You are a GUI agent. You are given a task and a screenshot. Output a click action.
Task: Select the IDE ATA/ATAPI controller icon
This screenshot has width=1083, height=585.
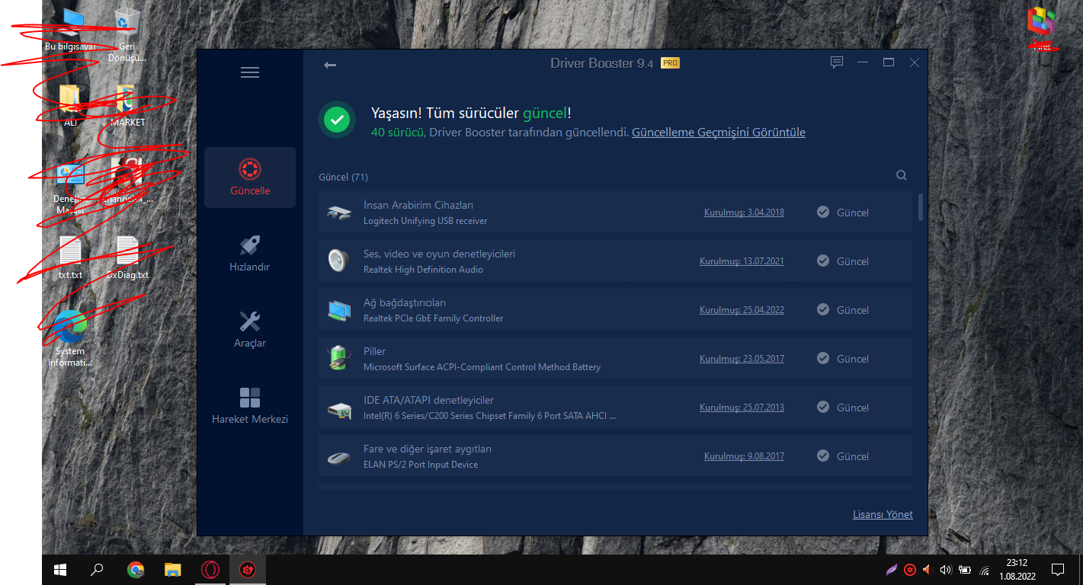coord(339,409)
